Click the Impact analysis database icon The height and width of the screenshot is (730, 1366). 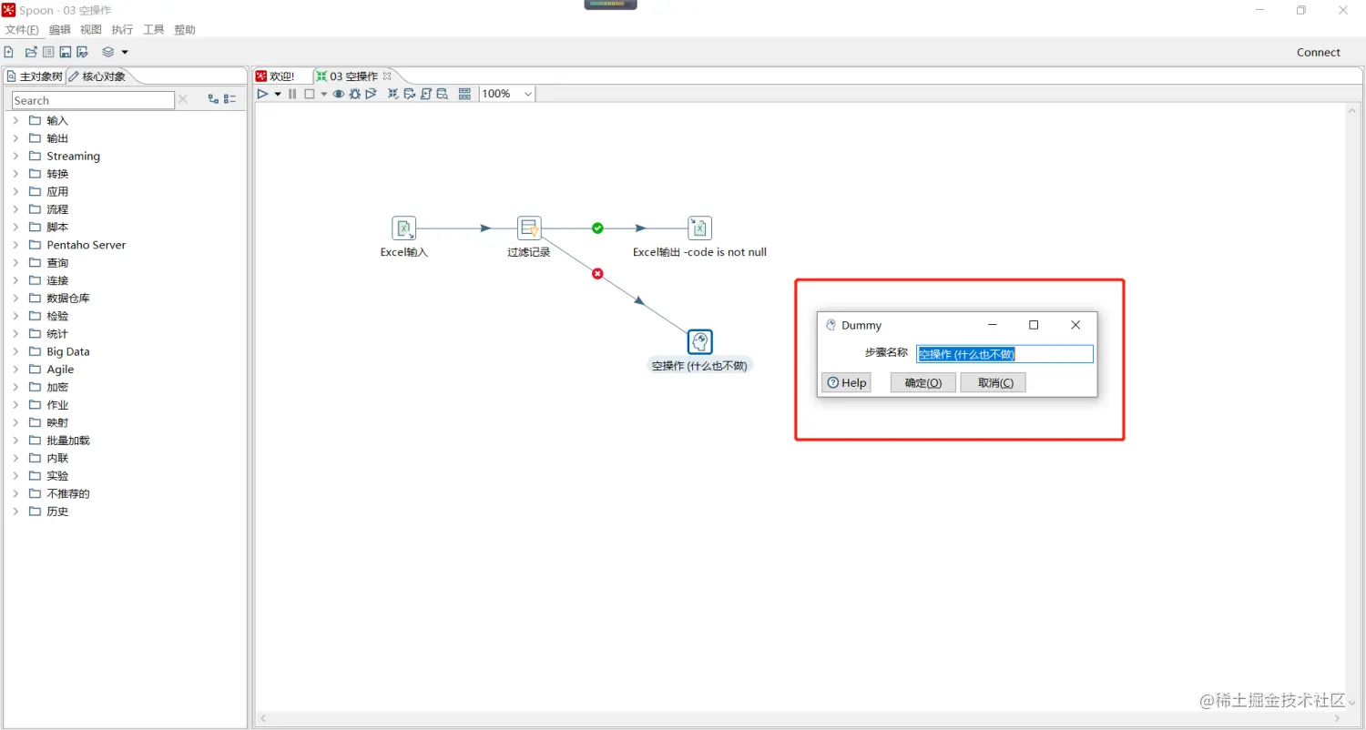410,94
